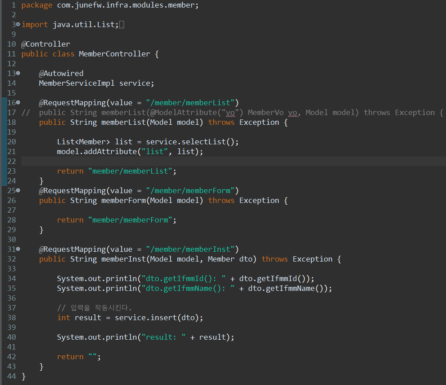
Task: Click the Korean comment on line 37
Action: (x=94, y=308)
